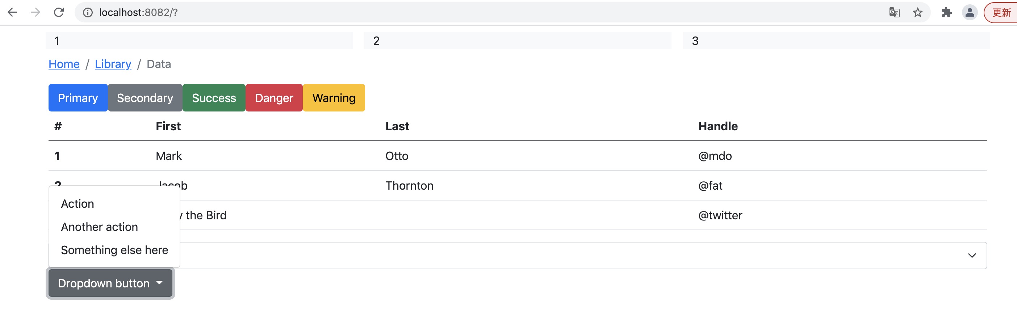Focus the localhost address bar
Viewport: 1017px width, 312px height.
(474, 13)
